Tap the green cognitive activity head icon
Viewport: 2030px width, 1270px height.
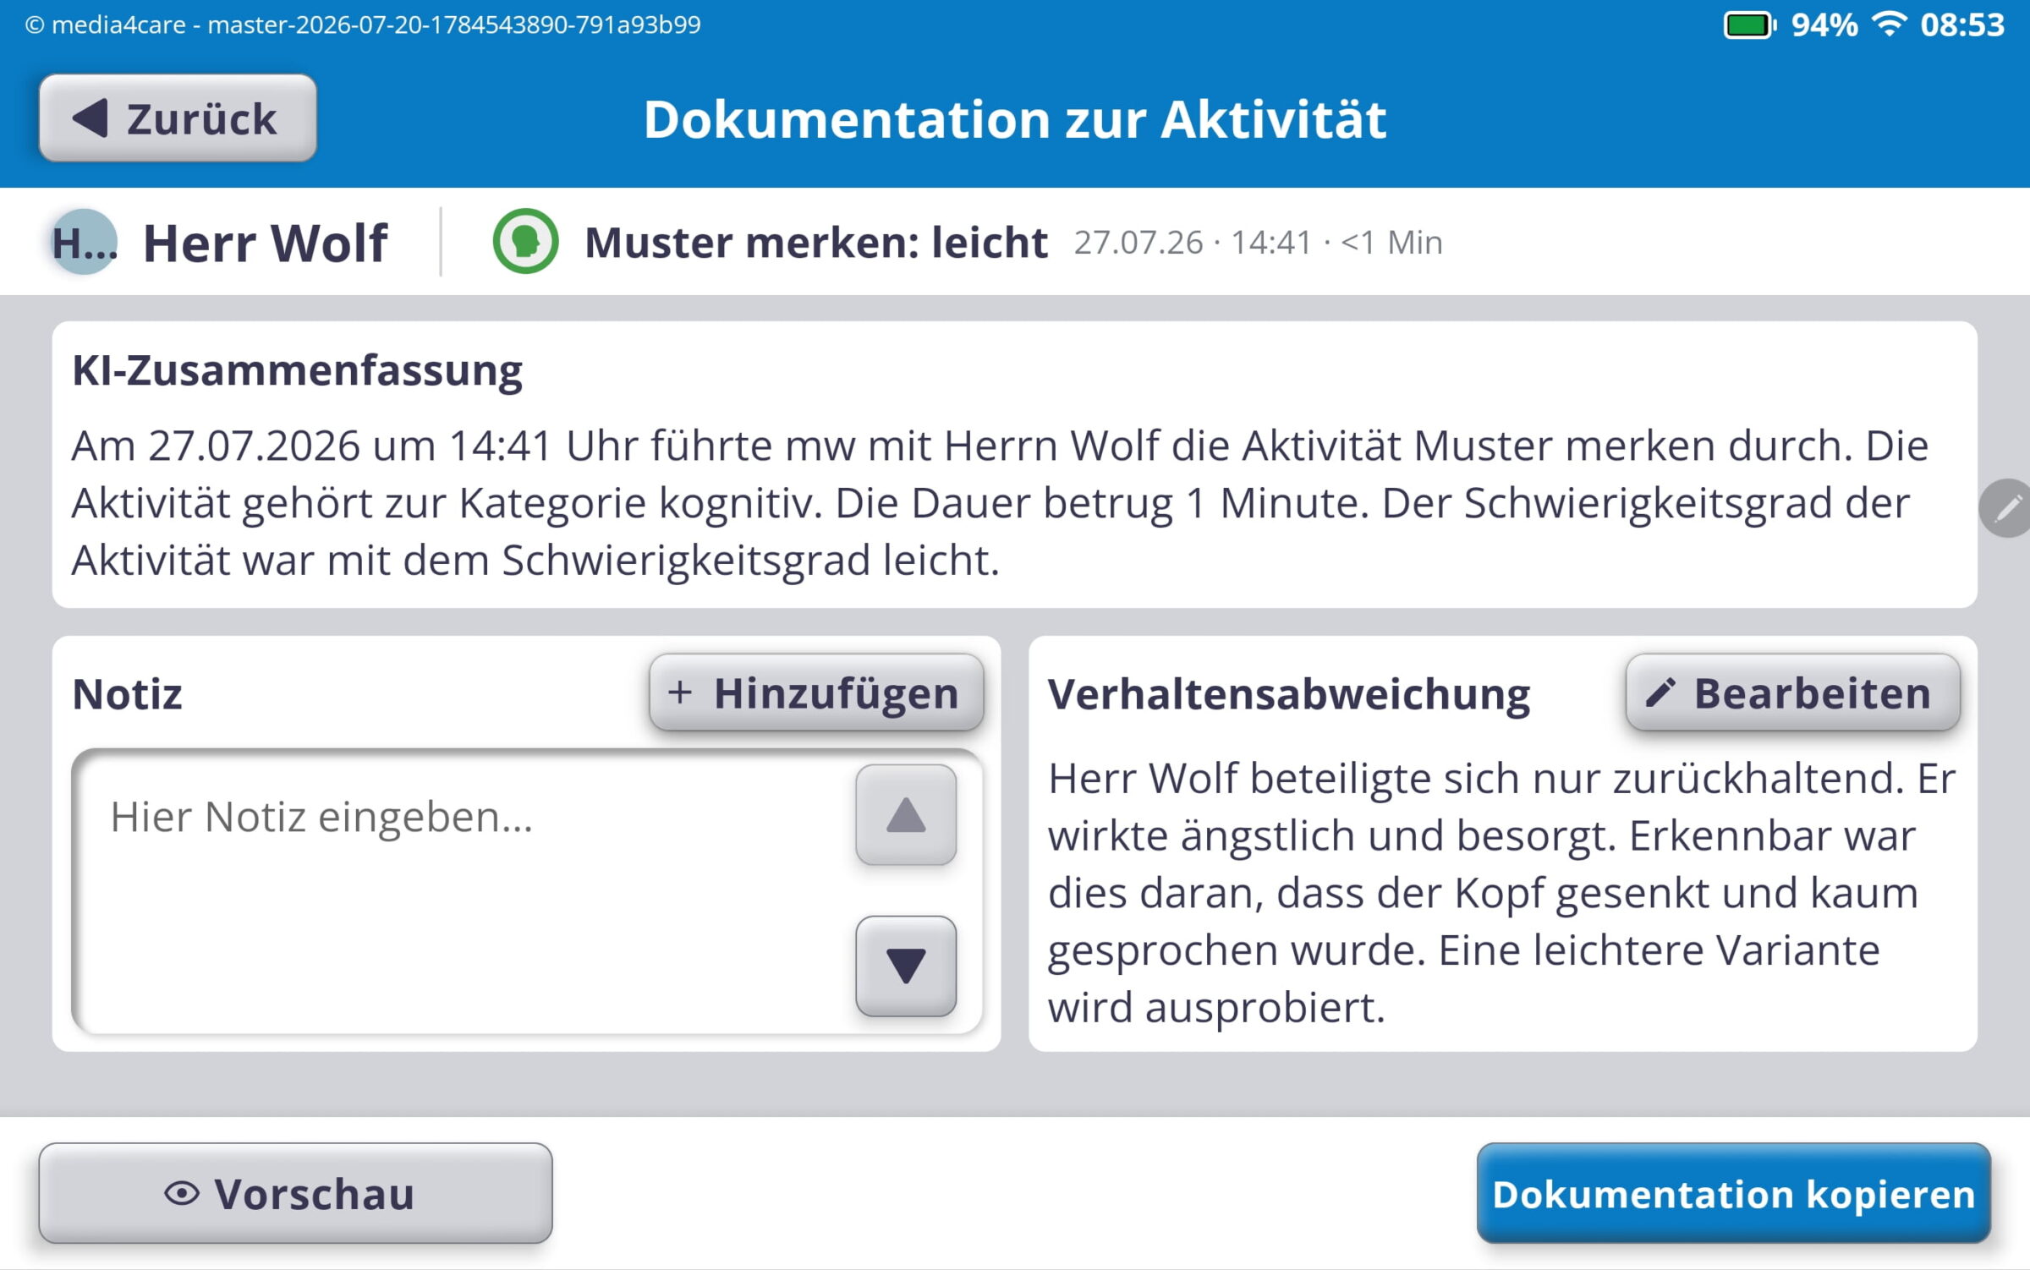[525, 242]
